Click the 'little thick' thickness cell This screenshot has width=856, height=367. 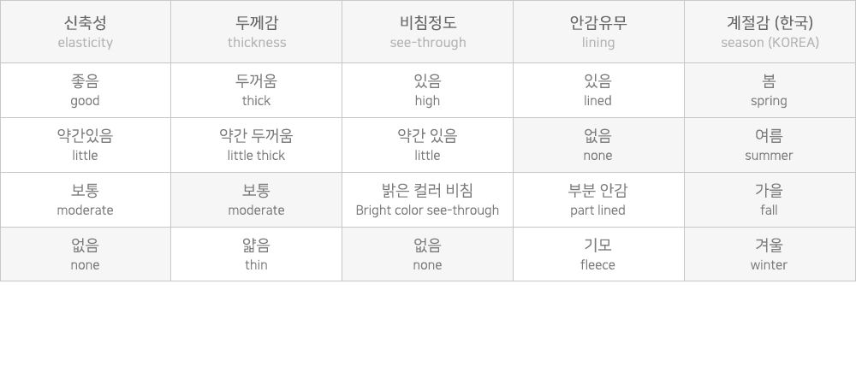point(256,145)
